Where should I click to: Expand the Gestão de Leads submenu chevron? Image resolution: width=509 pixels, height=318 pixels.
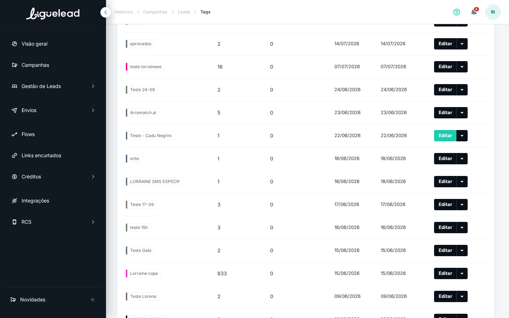coord(93,86)
